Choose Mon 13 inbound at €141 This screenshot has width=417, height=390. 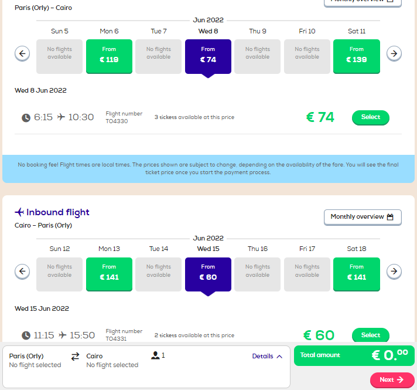point(109,274)
